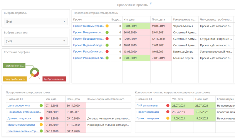235x138 pixels.
Task: Click the filter icon beside Проблемные проекты title
Action: 151,4
